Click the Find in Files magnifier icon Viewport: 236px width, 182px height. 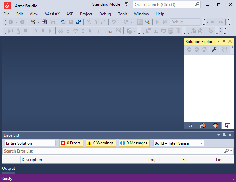pos(148,22)
